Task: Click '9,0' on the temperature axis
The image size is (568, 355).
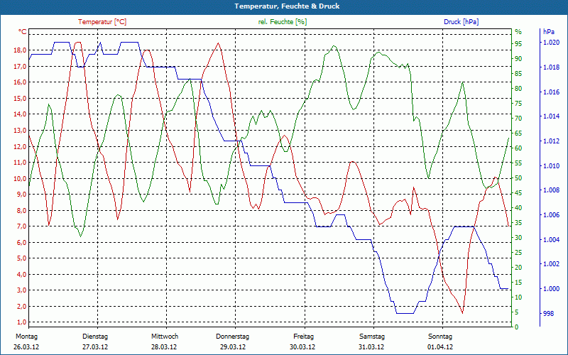Action: (22, 194)
